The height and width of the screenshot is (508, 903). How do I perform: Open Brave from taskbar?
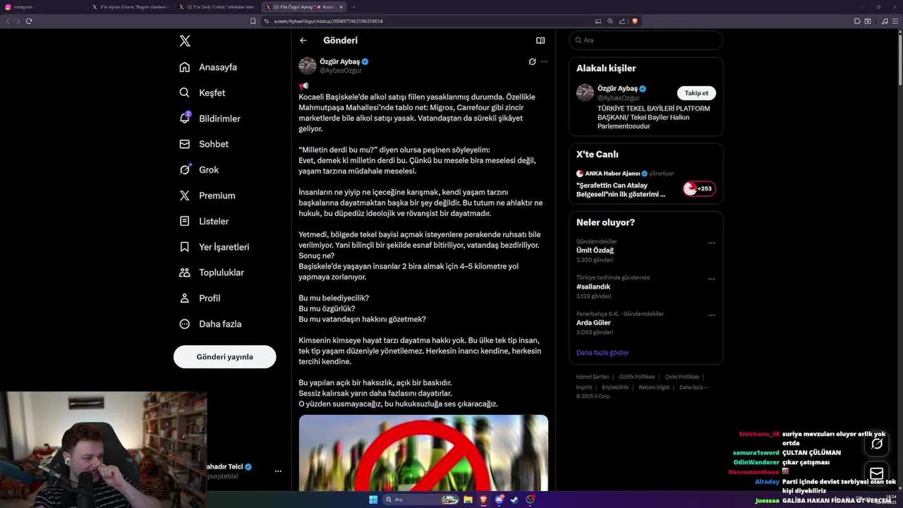(483, 500)
